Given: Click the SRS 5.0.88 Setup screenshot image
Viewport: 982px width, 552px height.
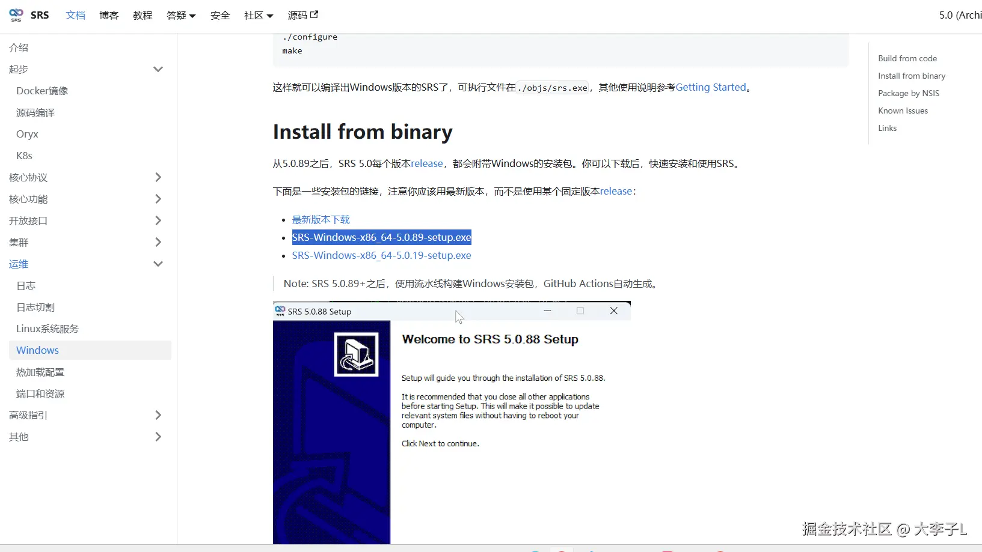Looking at the screenshot, I should pyautogui.click(x=452, y=423).
